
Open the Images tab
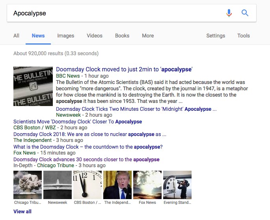[65, 35]
